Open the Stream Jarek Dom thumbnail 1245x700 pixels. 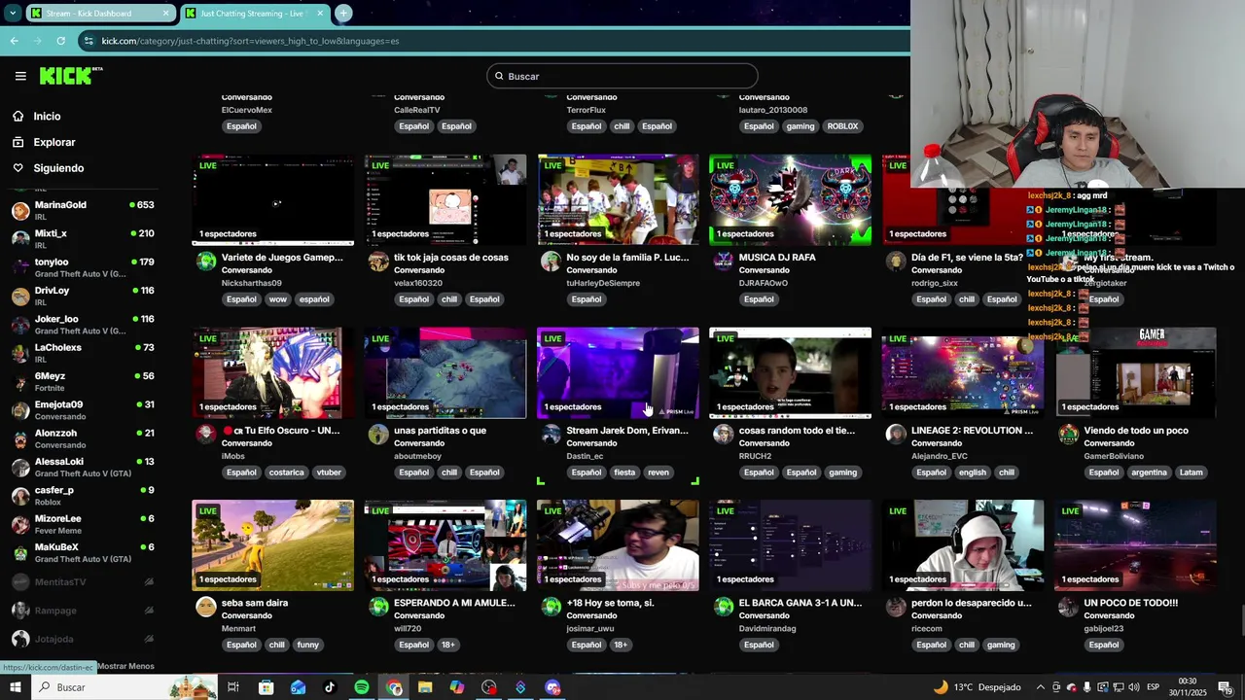click(618, 372)
